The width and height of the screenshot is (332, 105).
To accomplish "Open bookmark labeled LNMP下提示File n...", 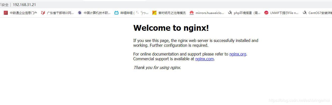I will point(284,13).
